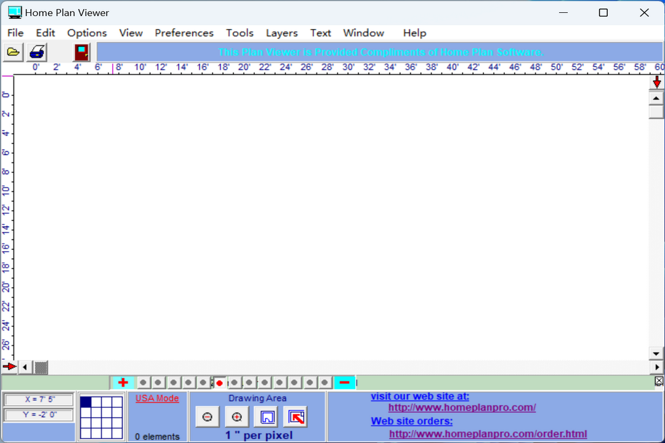Zoom in with the plus magnifier
The image size is (665, 443).
pos(237,417)
